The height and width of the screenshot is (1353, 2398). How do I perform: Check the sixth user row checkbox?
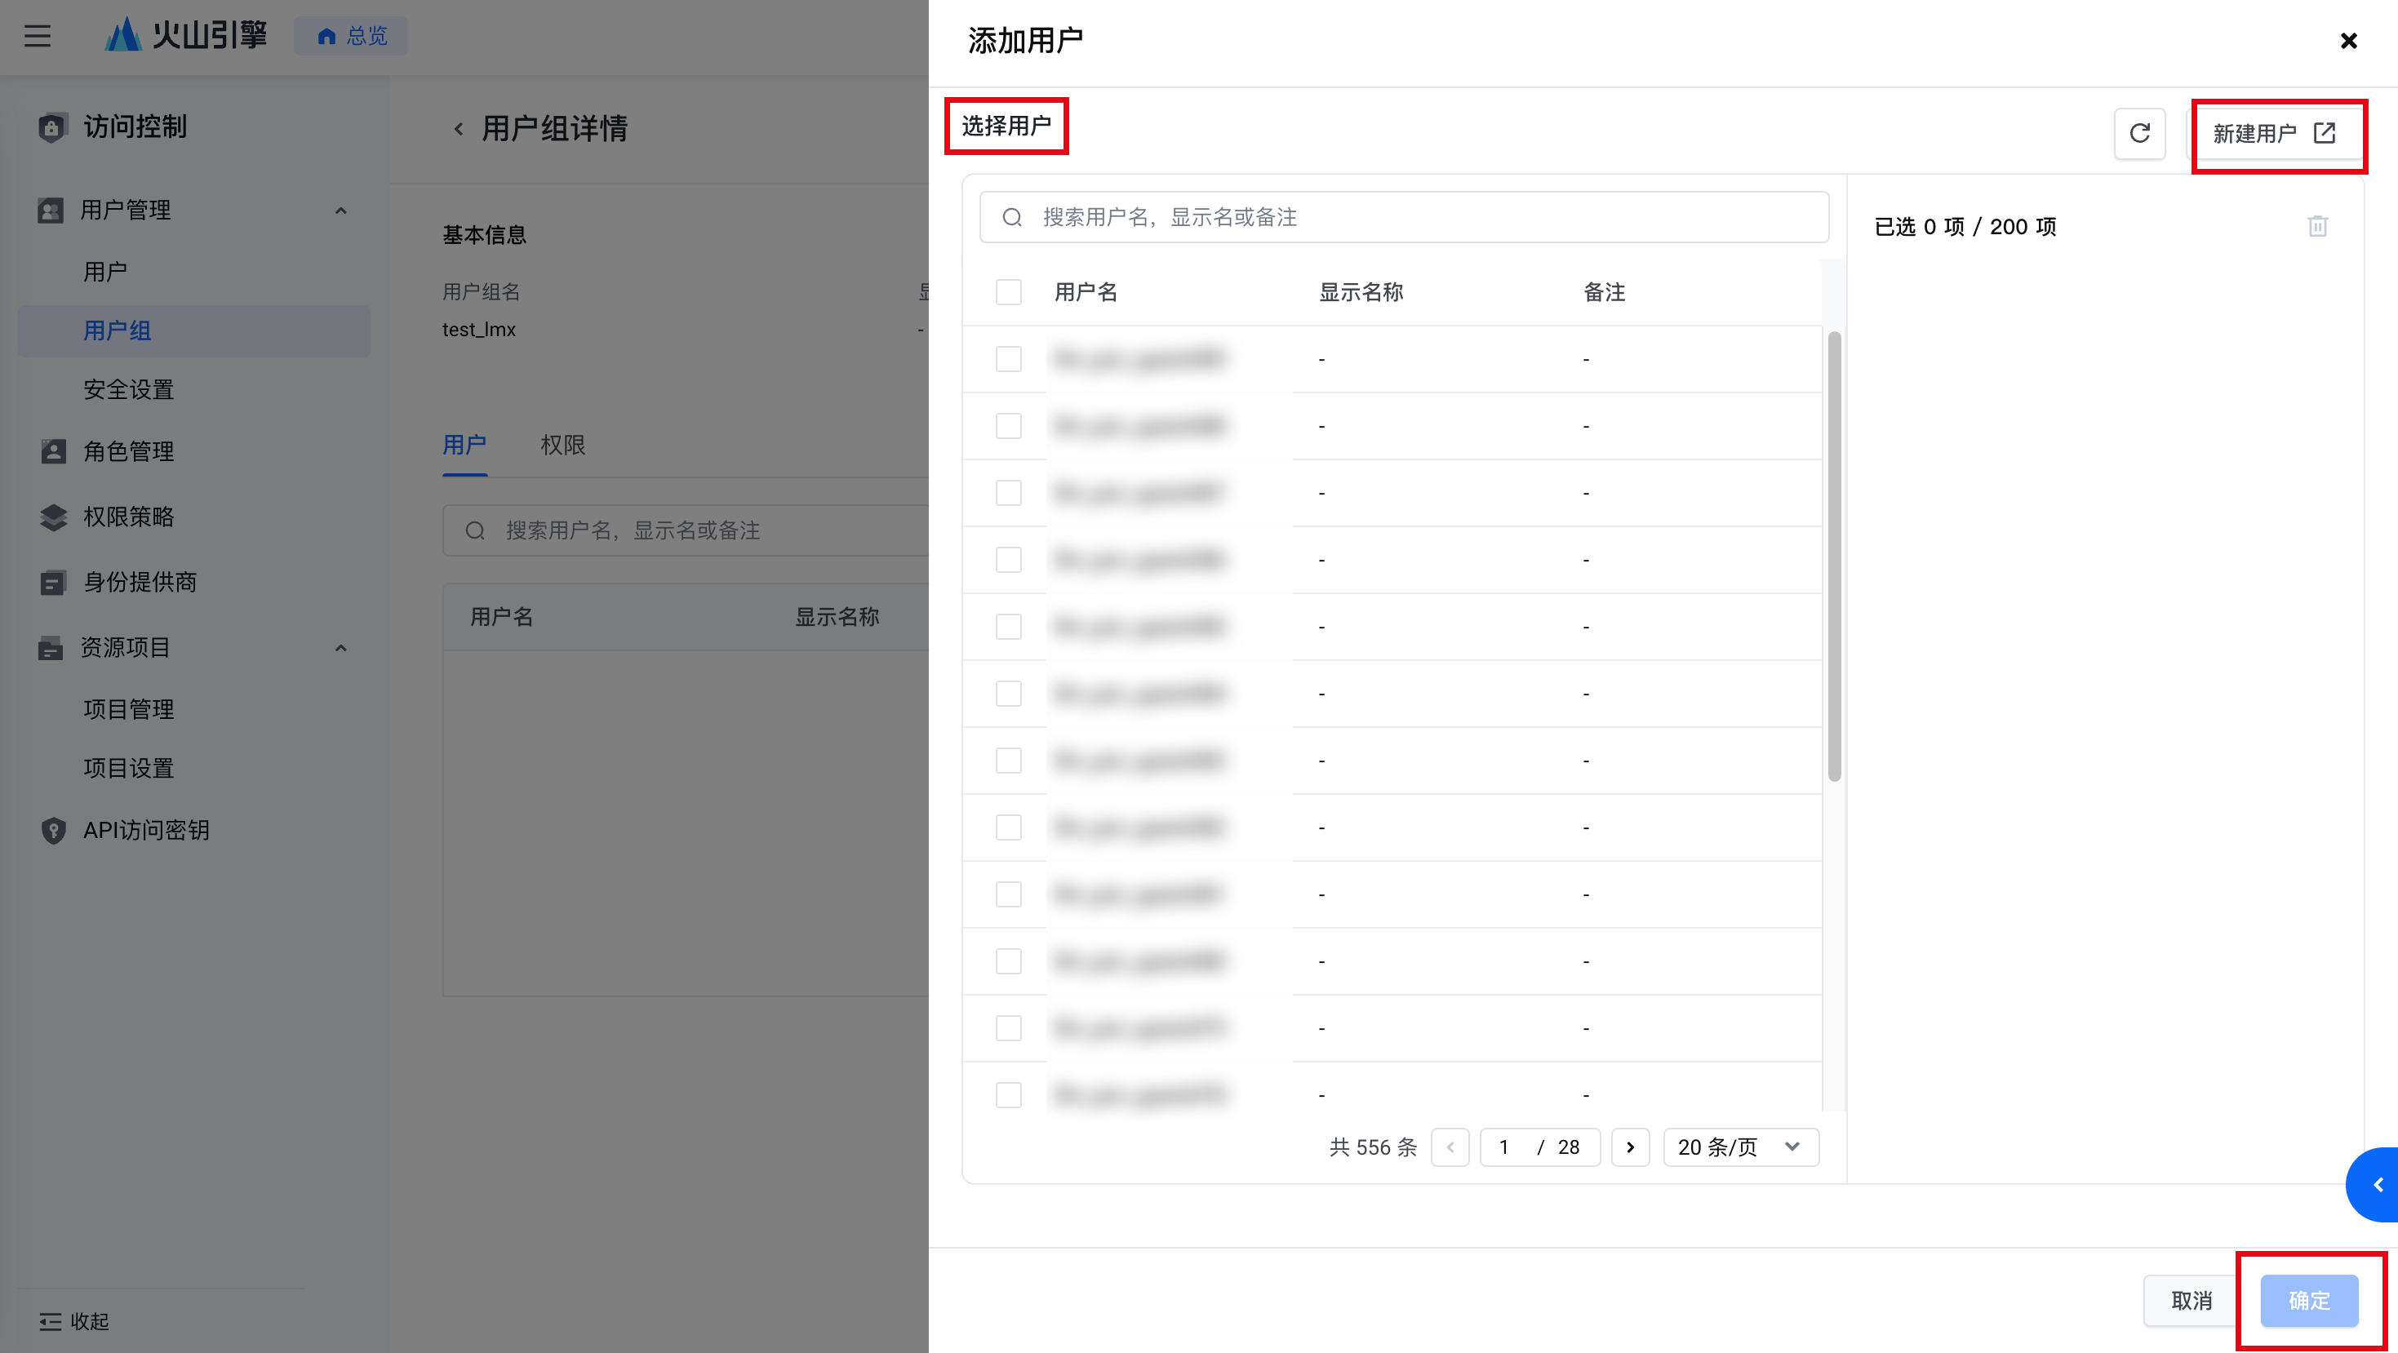click(x=1008, y=694)
